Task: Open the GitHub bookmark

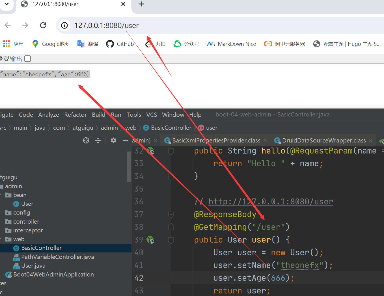Action: [120, 44]
